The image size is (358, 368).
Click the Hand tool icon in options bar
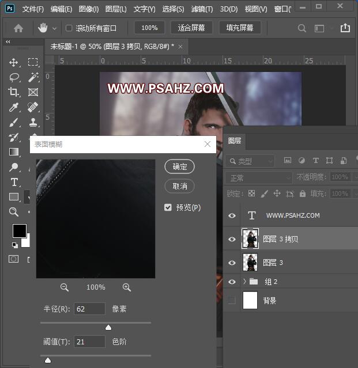tap(43, 28)
